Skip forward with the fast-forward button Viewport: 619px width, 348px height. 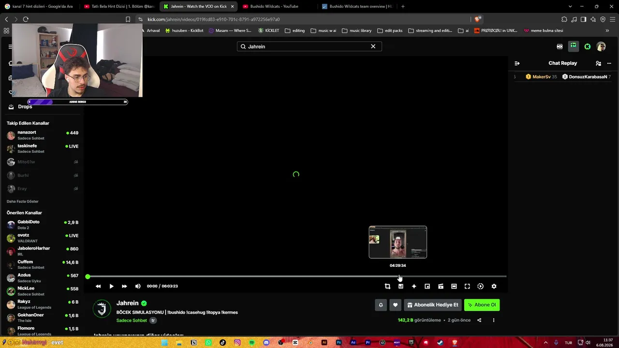click(x=124, y=286)
